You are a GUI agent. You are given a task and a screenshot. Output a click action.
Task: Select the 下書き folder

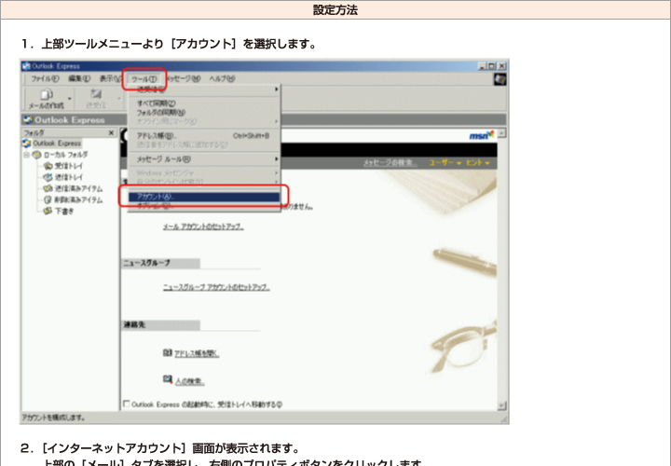coord(64,211)
